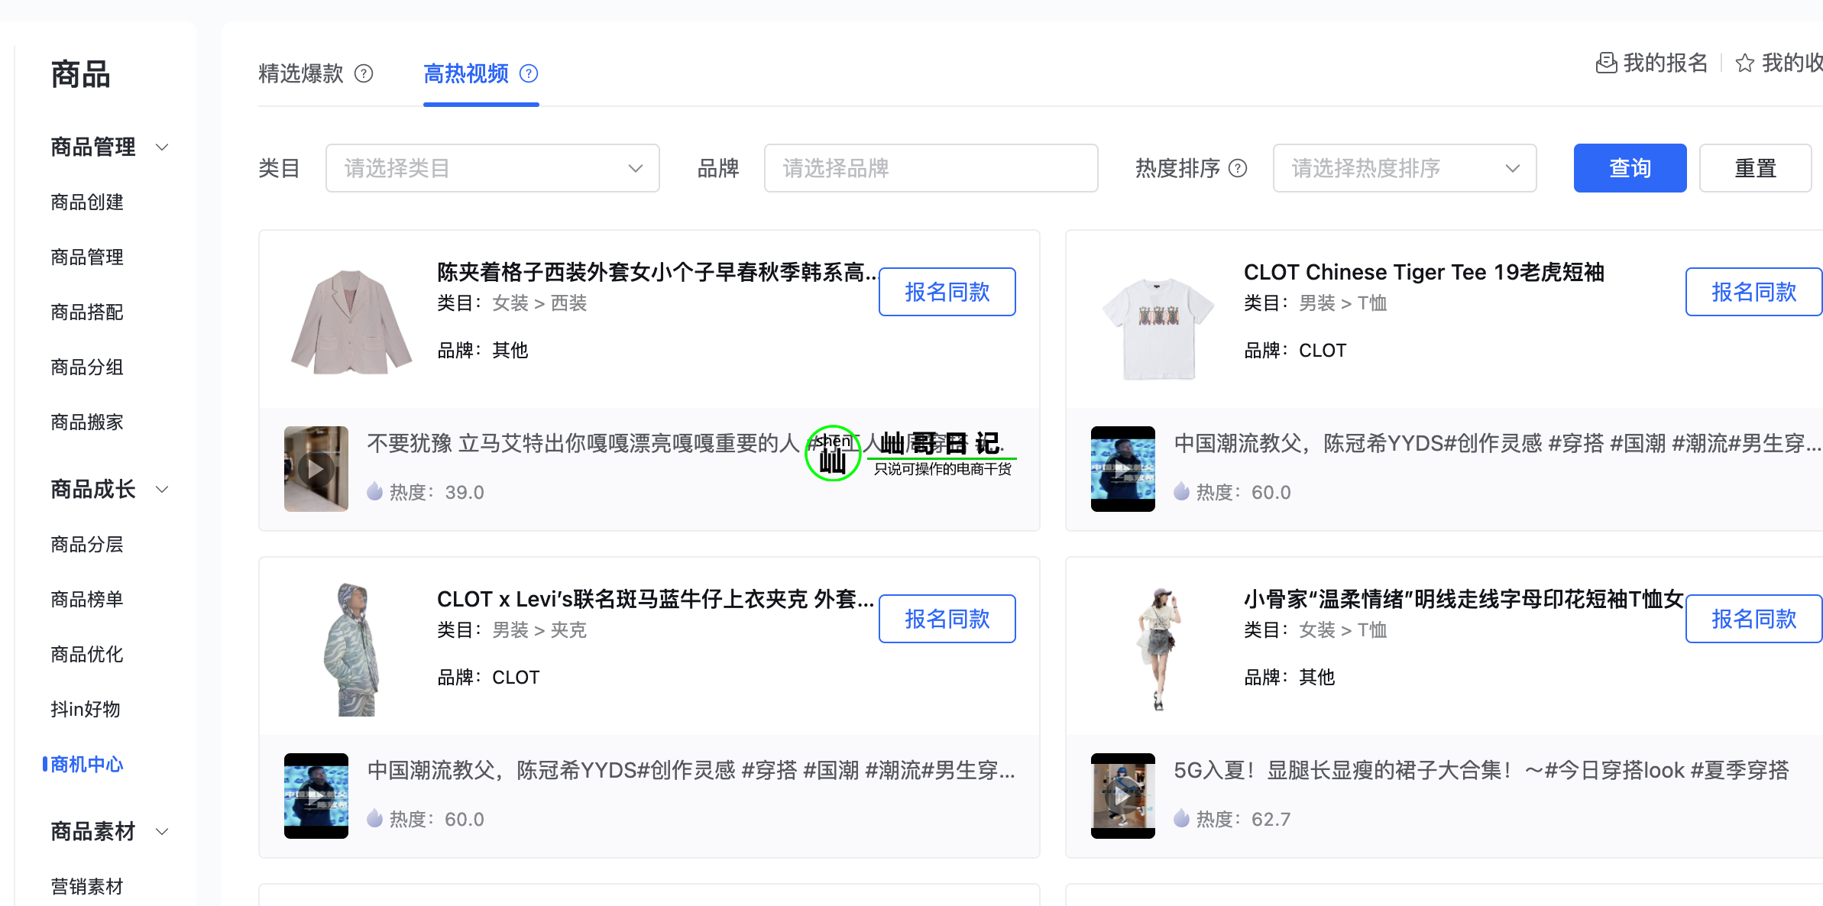Click the 重置 reset button
Viewport: 1823px width, 906px height.
pyautogui.click(x=1755, y=168)
